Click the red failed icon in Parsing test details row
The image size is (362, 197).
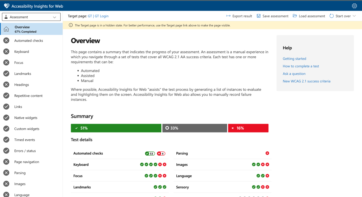pyautogui.click(x=267, y=153)
